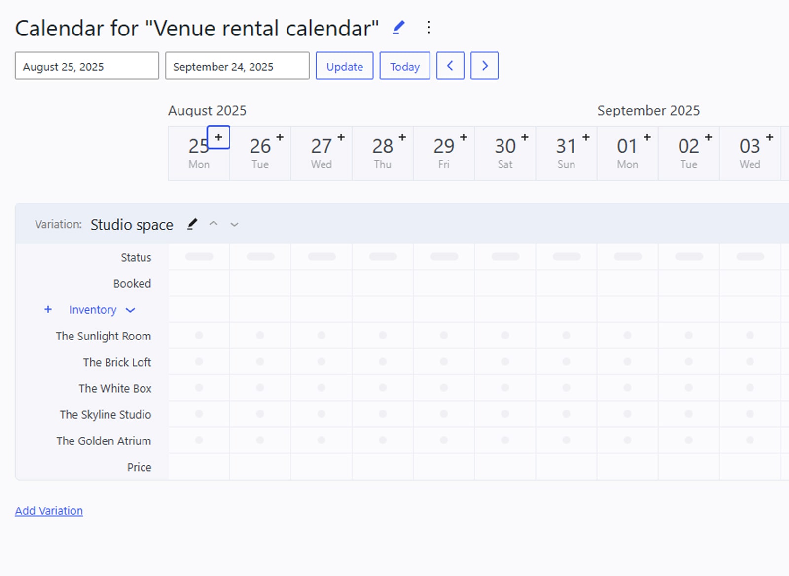The height and width of the screenshot is (576, 789).
Task: Click the edit pencil next to calendar title
Action: [x=398, y=28]
